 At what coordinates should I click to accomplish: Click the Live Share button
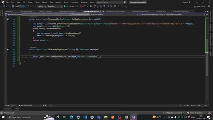click(x=199, y=7)
